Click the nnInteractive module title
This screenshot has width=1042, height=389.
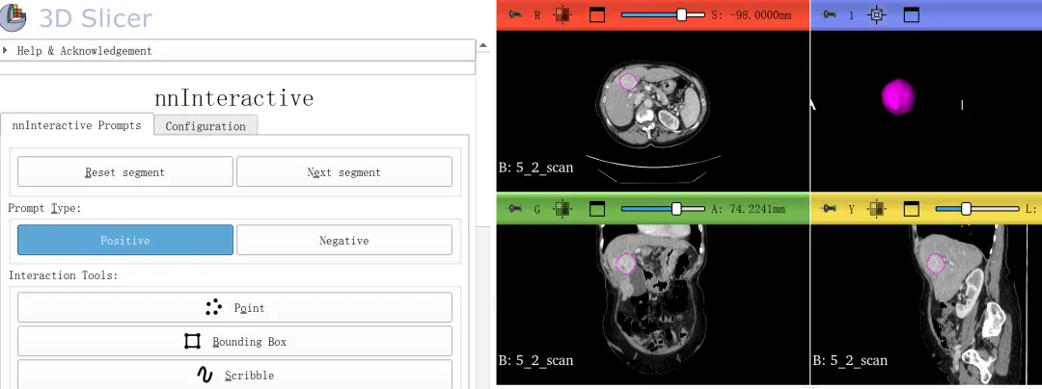click(x=233, y=98)
